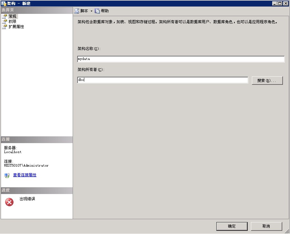Maximize the 架构 - 新建 window
Viewport: 290px width, 234px height.
(280, 4)
